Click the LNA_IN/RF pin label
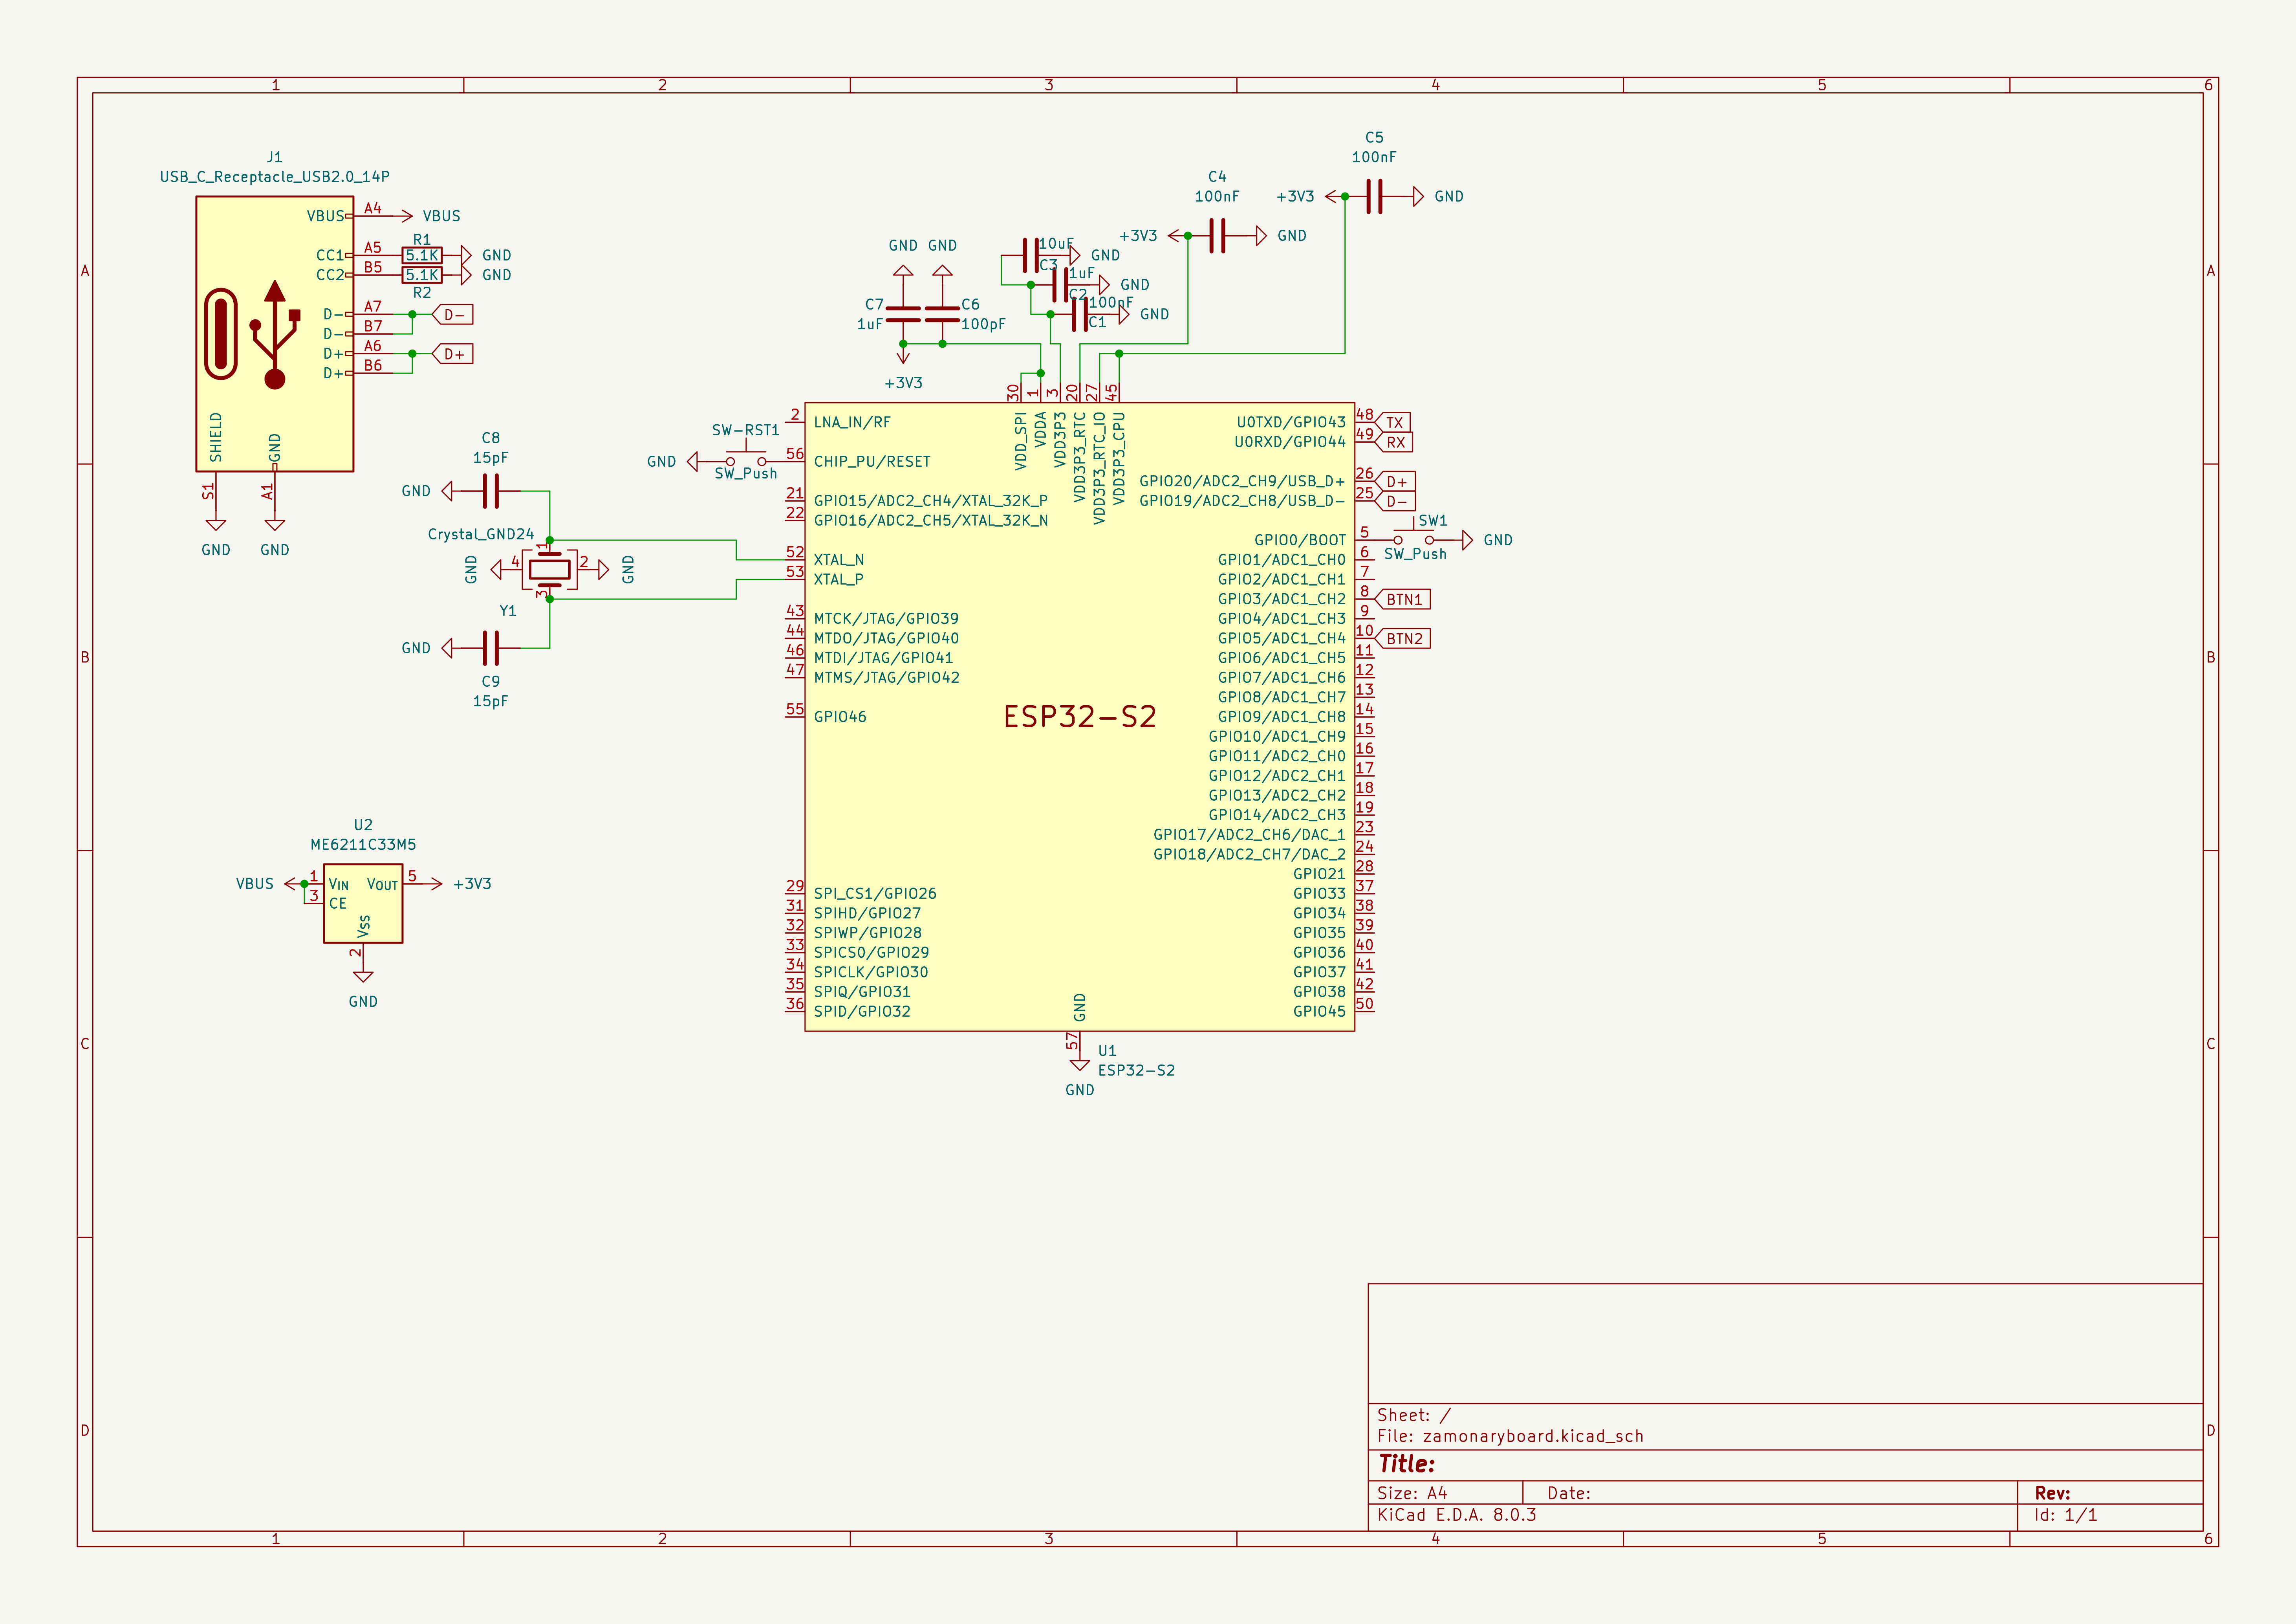The width and height of the screenshot is (2296, 1624). 852,422
